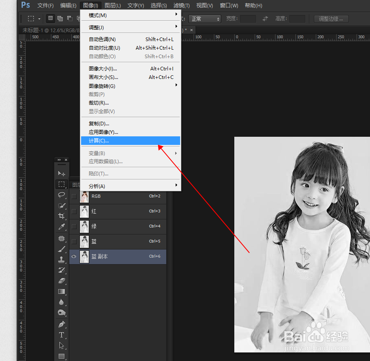Choose 应用图像(Y)... menu entry

tap(131, 132)
